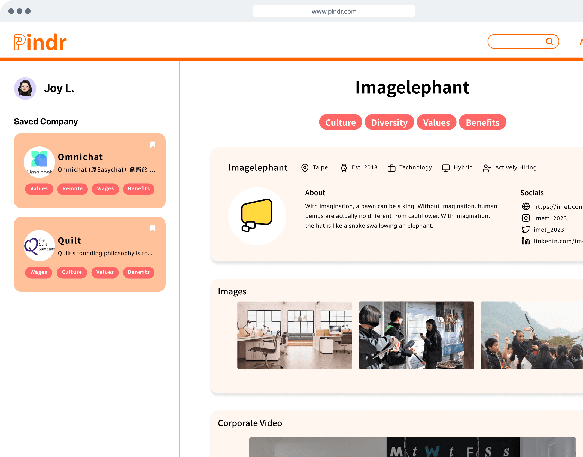583x457 pixels.
Task: Select the Culture tag under Imagelephant
Action: [340, 122]
